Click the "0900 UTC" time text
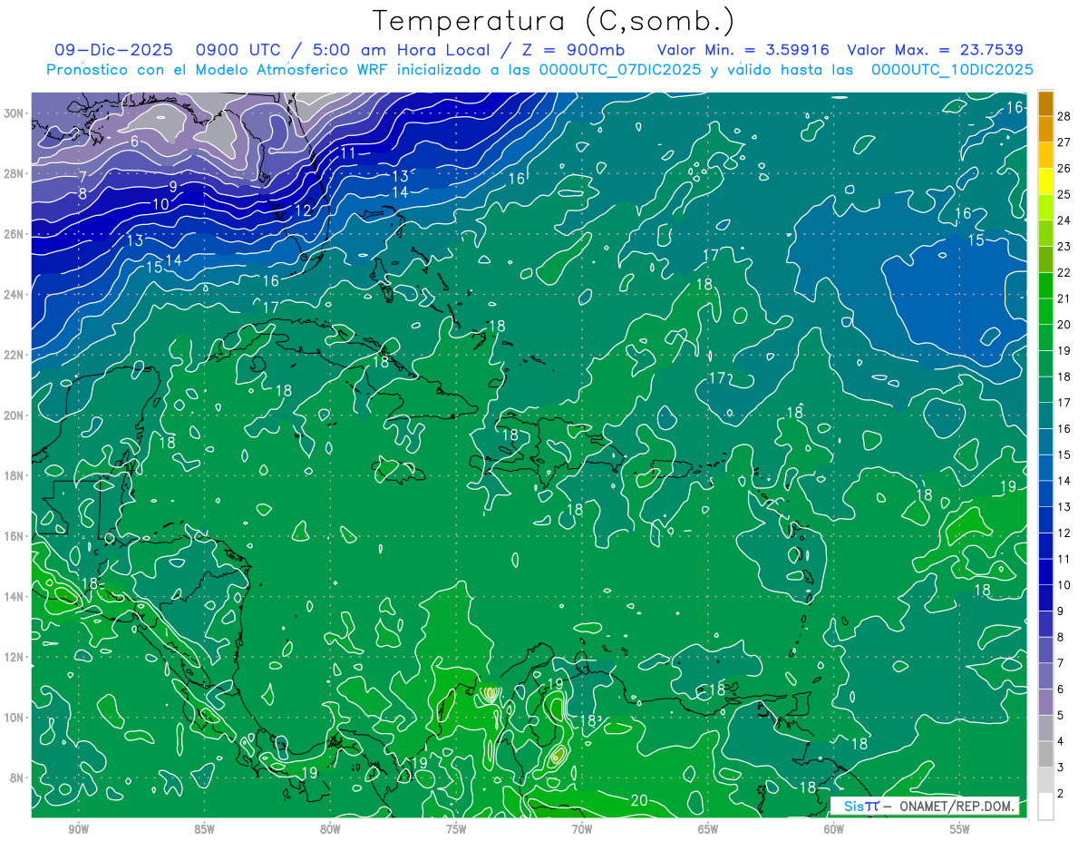The width and height of the screenshot is (1088, 841). [238, 50]
